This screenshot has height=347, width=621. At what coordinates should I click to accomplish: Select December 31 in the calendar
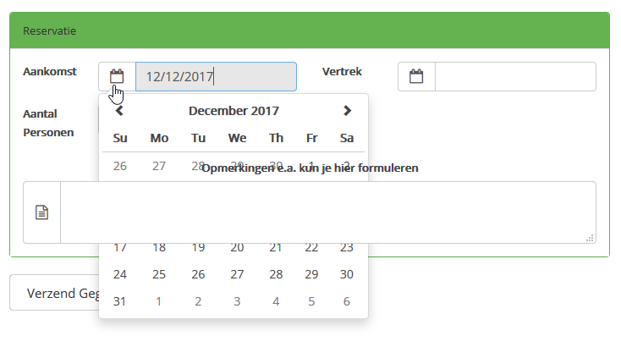[119, 301]
